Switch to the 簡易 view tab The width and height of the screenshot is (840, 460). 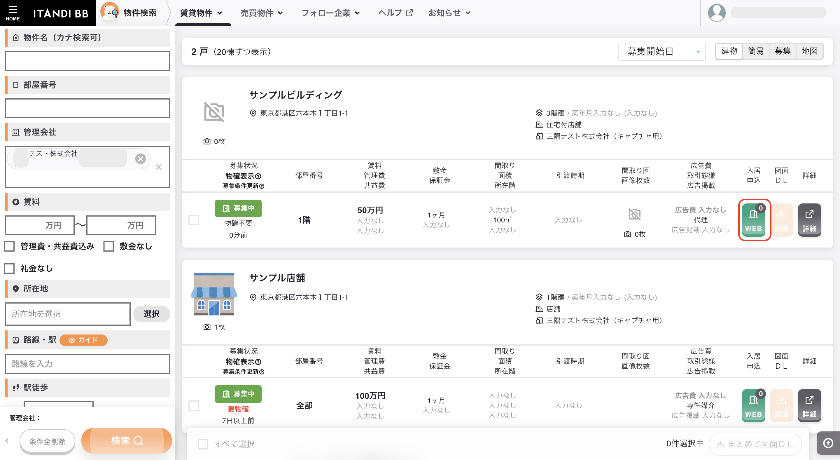755,51
